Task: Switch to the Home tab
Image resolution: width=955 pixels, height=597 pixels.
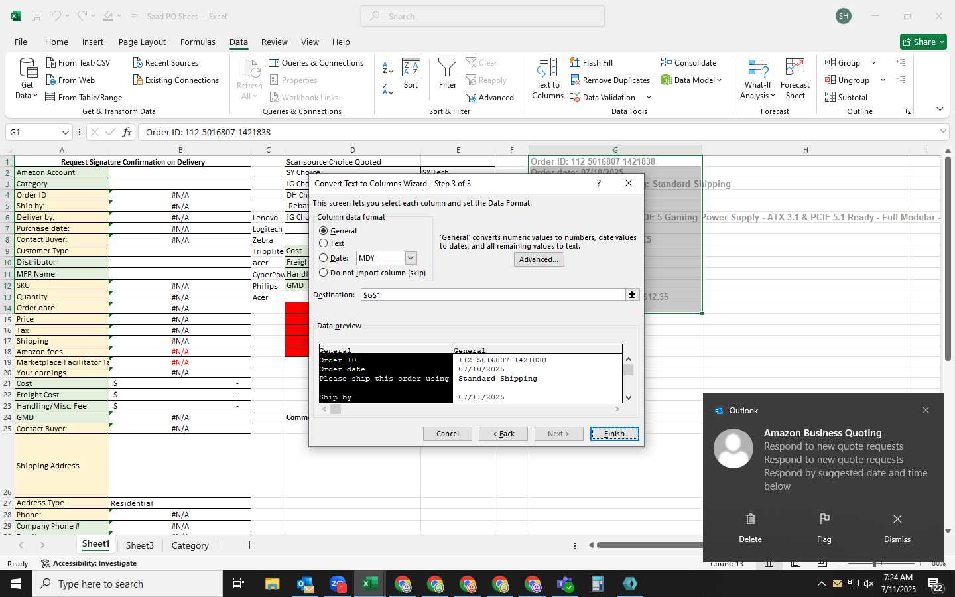Action: click(x=56, y=42)
